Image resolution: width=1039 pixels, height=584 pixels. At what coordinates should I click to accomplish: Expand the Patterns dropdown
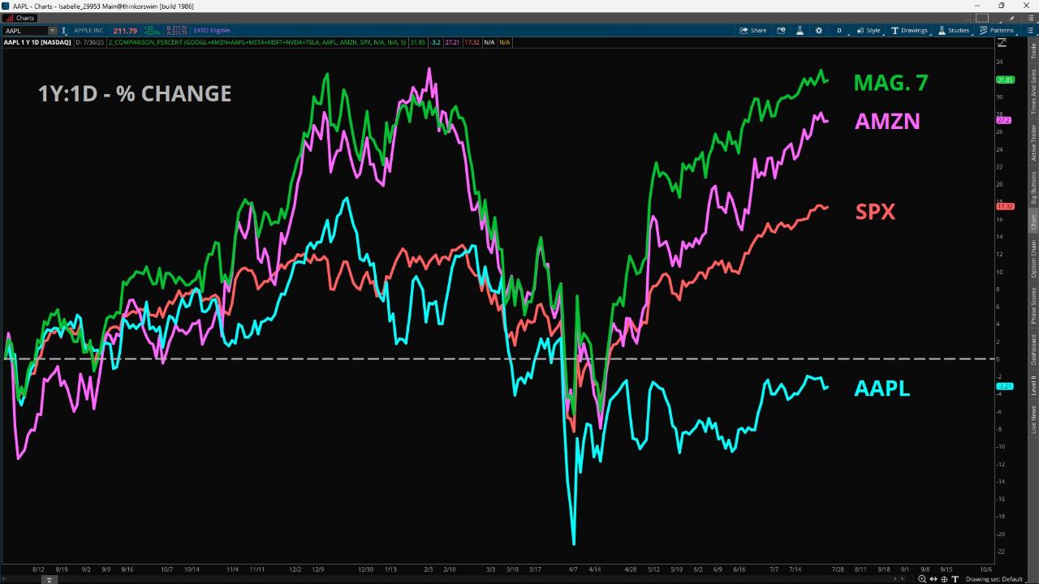(x=997, y=31)
